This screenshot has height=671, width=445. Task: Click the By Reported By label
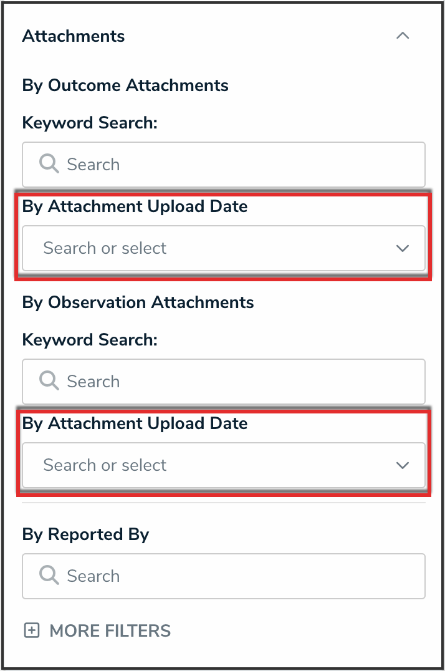(85, 534)
